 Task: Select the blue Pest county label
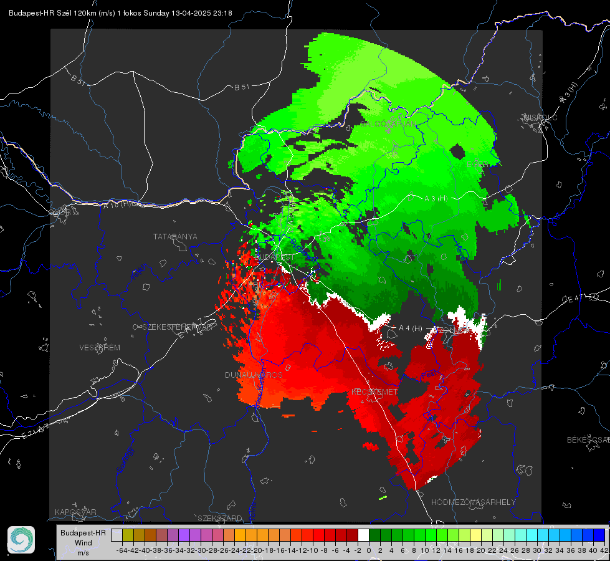[x=430, y=375]
